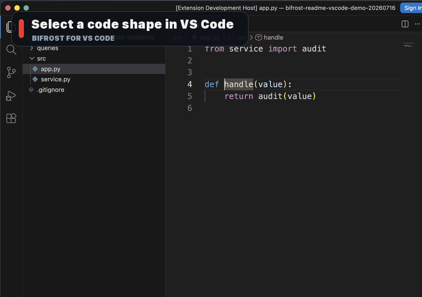Click the audit call on line 5
The height and width of the screenshot is (297, 422).
pos(270,96)
